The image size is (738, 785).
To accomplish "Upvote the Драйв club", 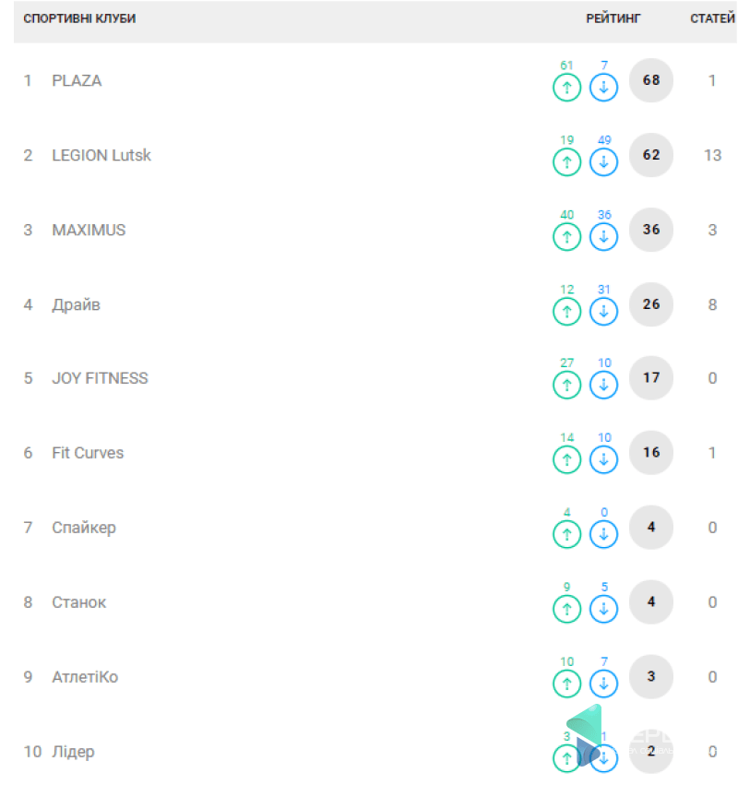I will tap(566, 312).
